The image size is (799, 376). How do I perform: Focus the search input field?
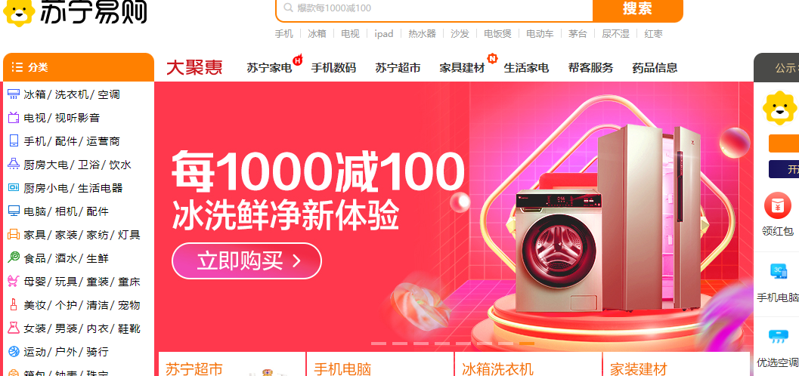point(434,8)
